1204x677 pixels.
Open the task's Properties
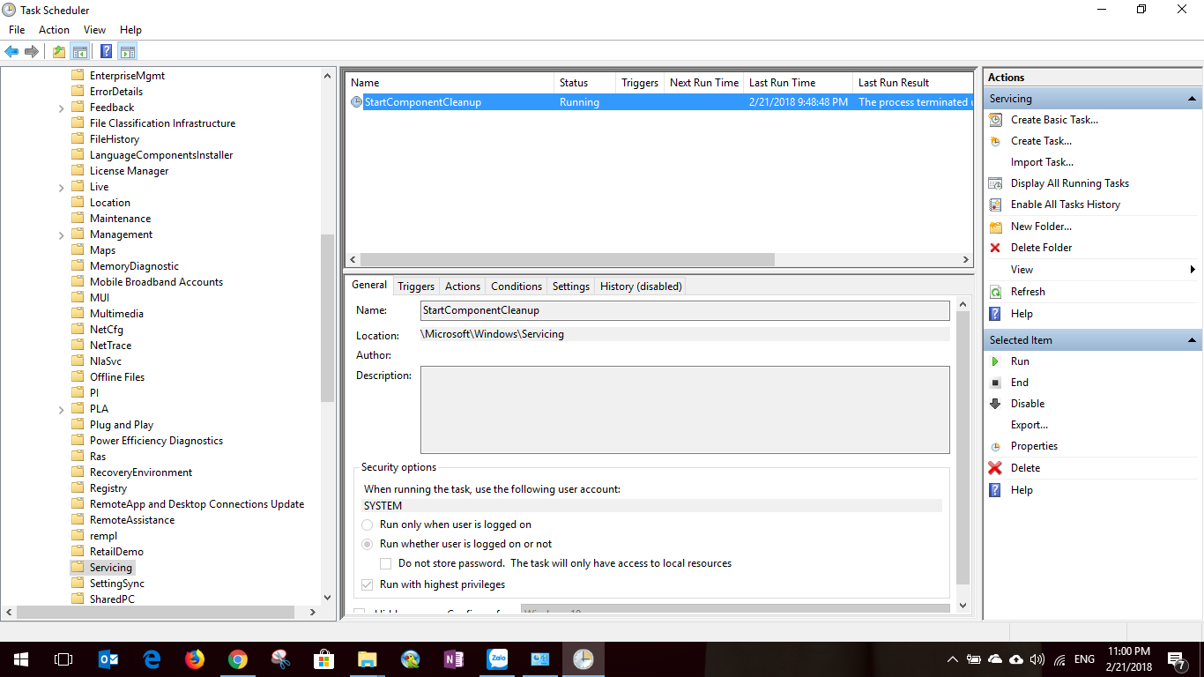(1034, 445)
